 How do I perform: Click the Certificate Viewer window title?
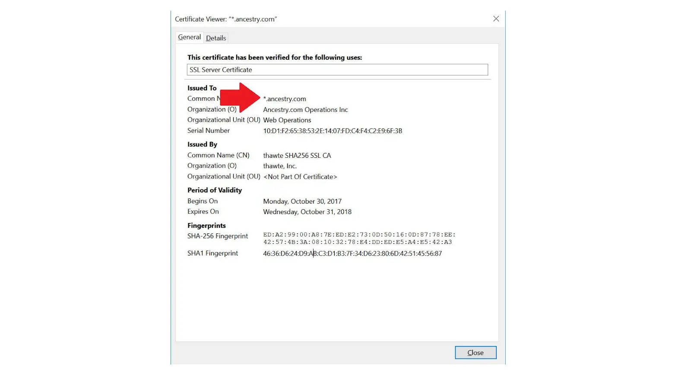(x=226, y=19)
